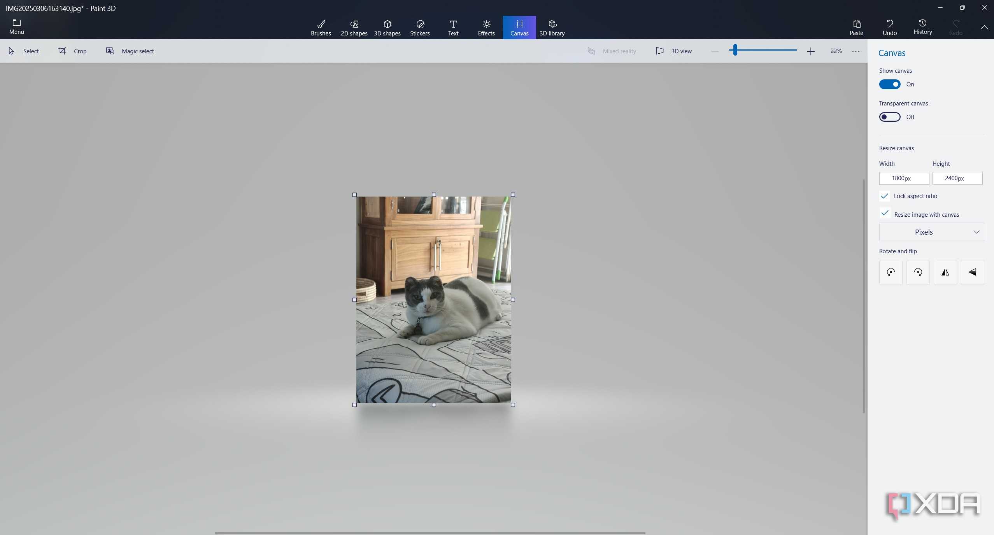
Task: Click the canvas Height input field
Action: (x=957, y=178)
